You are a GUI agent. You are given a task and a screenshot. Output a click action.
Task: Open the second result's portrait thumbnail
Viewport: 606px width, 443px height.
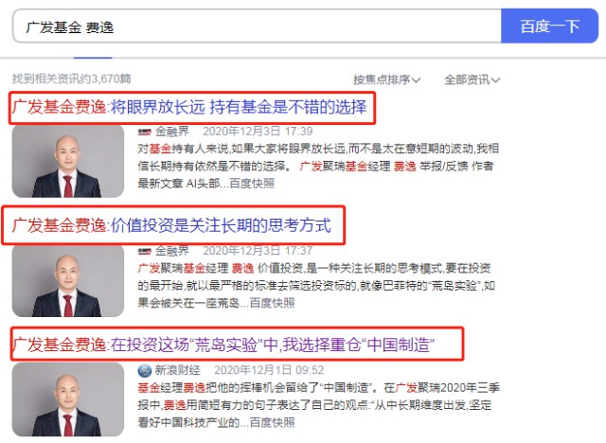[x=68, y=281]
